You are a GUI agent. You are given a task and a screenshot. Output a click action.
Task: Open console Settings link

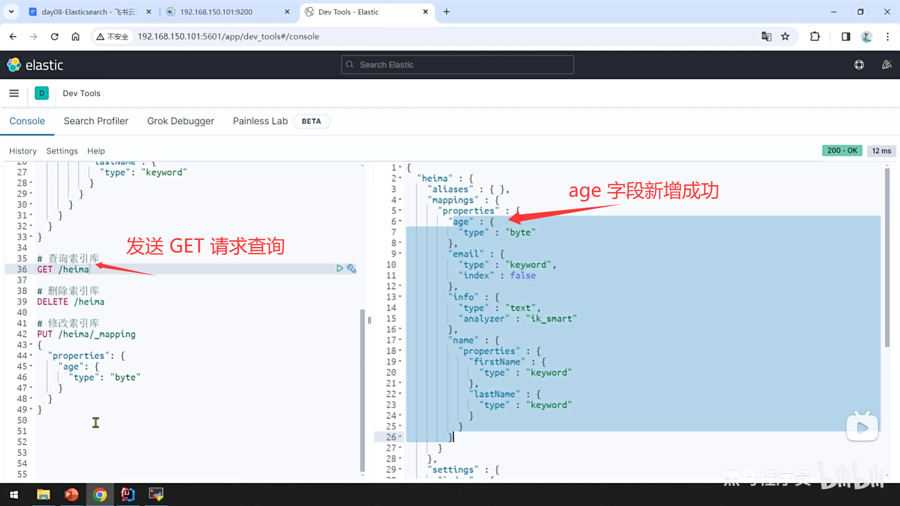[x=62, y=151]
